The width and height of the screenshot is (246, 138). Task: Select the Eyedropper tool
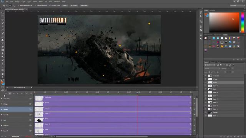2,30
